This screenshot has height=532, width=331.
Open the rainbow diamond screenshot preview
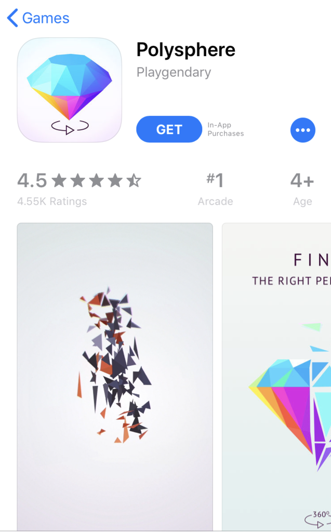(276, 377)
